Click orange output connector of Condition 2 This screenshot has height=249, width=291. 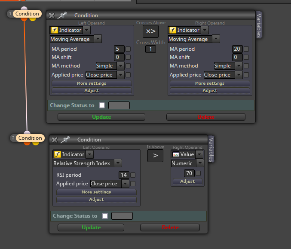pos(27,143)
